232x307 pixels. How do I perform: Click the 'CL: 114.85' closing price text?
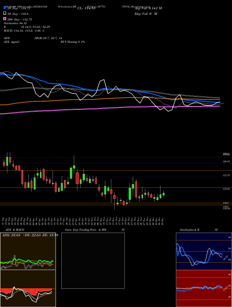pos(86,8)
